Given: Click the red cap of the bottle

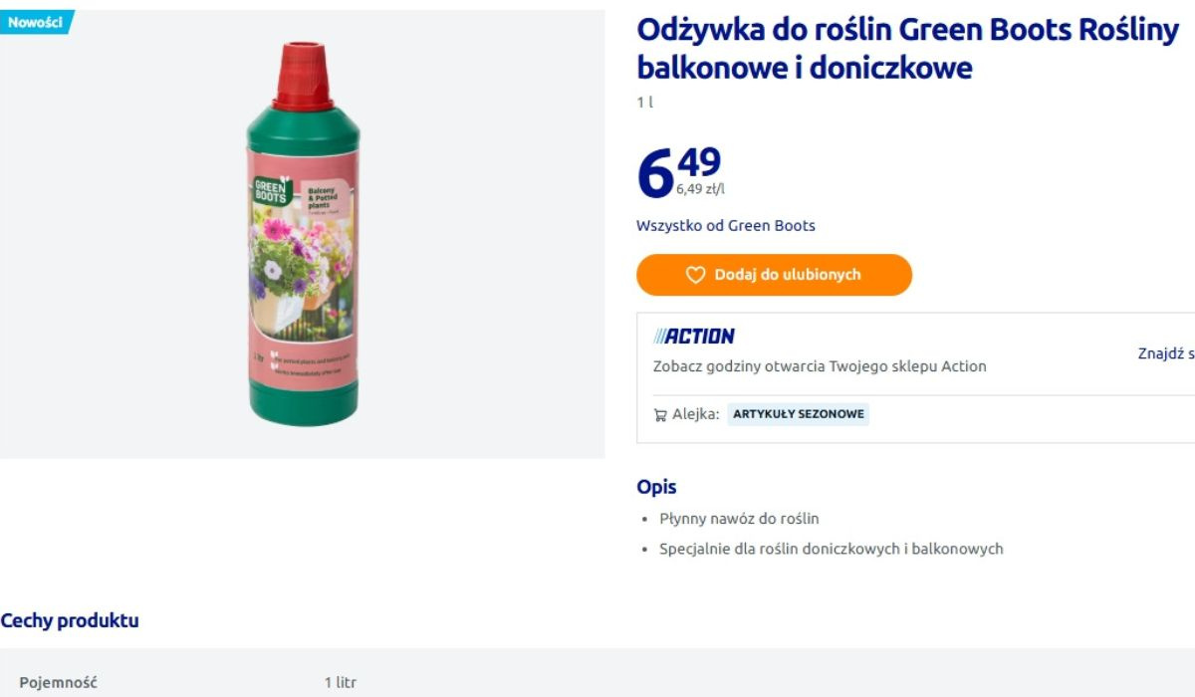Looking at the screenshot, I should pos(303,74).
